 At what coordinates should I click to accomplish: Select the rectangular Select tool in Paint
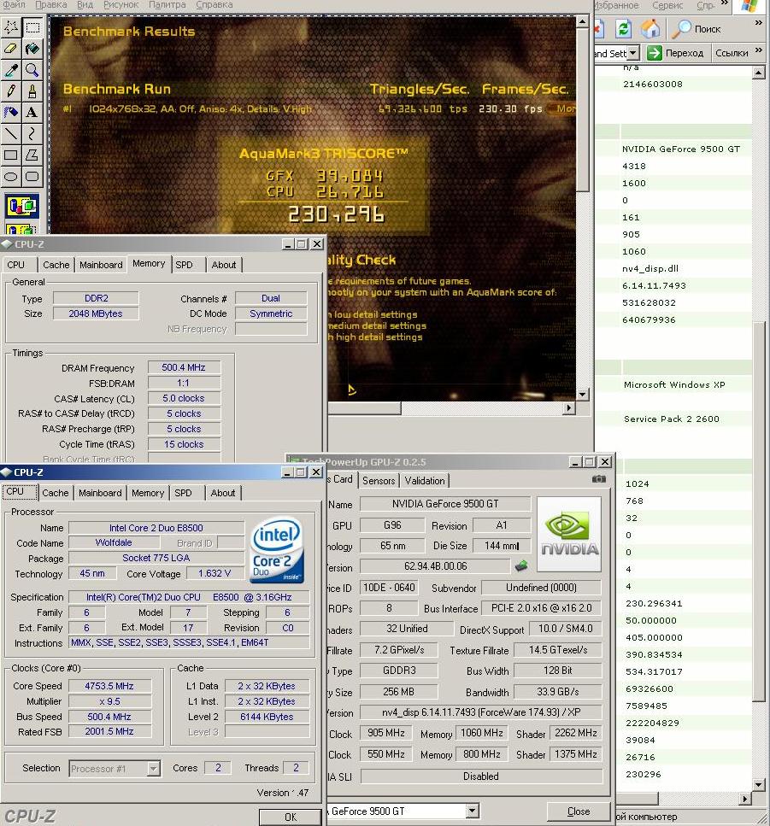(32, 26)
